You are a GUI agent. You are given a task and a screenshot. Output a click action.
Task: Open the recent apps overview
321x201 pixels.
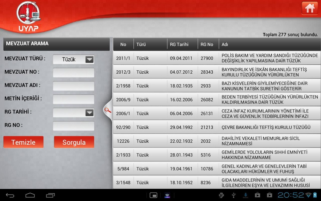[x=50, y=195]
